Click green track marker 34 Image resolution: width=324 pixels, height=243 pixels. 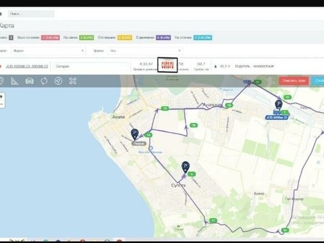[257, 82]
